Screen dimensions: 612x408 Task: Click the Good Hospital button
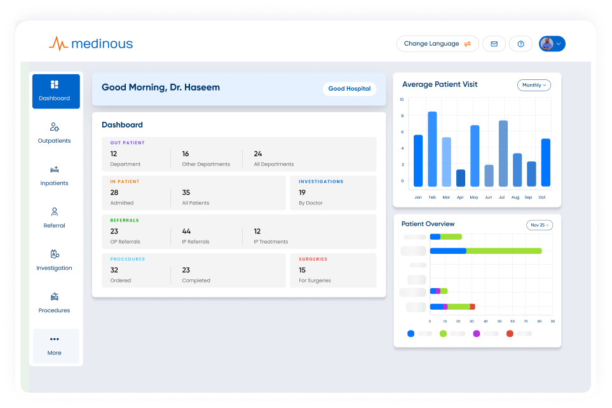[x=349, y=89]
